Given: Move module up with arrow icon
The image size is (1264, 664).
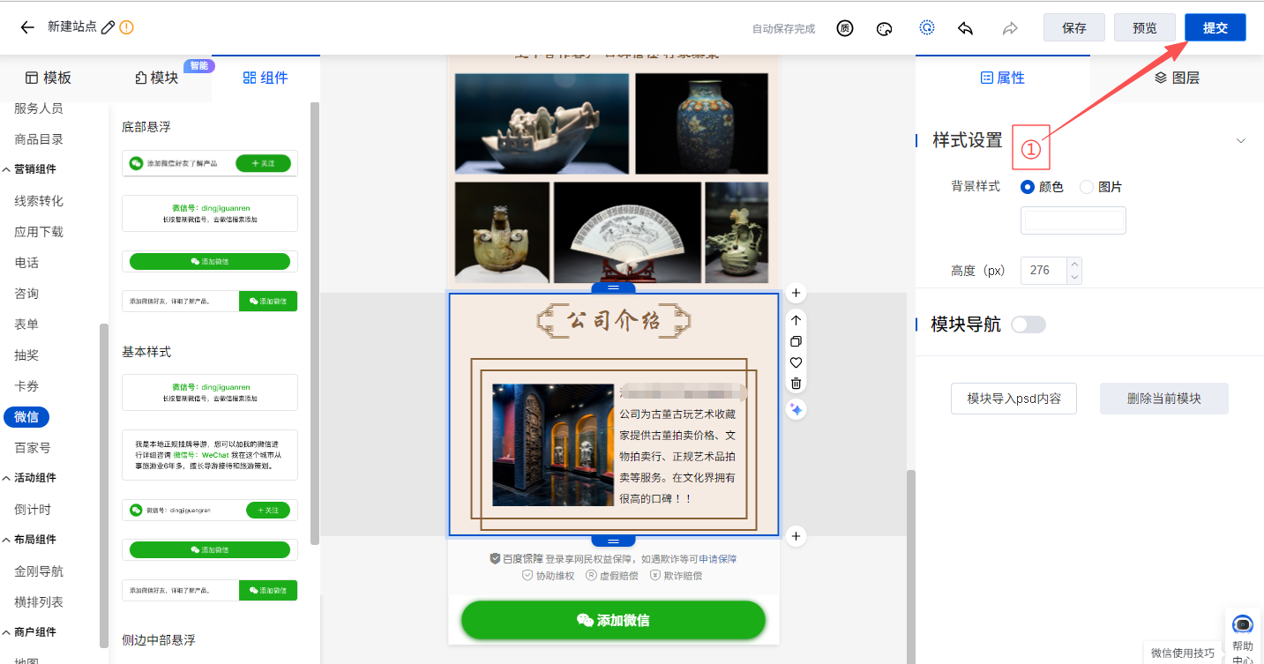Looking at the screenshot, I should 796,320.
